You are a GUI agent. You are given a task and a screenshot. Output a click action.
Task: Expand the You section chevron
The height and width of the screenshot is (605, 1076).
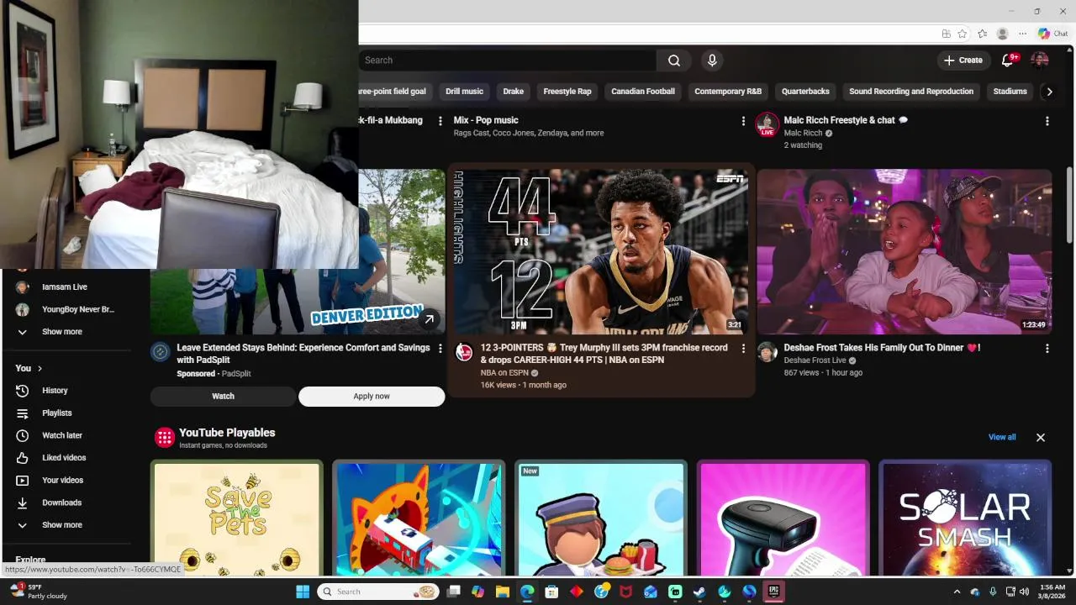pyautogui.click(x=40, y=369)
